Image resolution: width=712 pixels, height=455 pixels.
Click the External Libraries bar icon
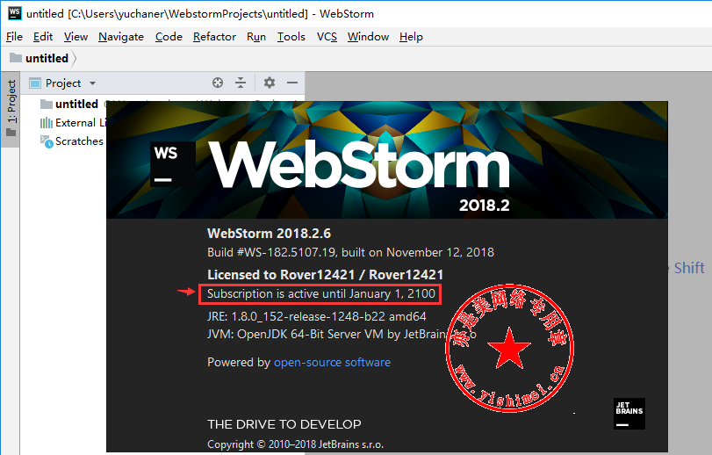coord(47,123)
